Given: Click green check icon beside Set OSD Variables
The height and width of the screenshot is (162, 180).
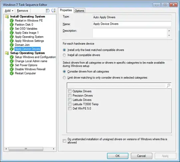Looking at the screenshot, I should (12, 29).
